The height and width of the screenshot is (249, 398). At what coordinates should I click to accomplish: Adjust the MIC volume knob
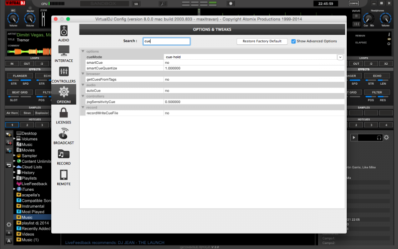coord(13,18)
